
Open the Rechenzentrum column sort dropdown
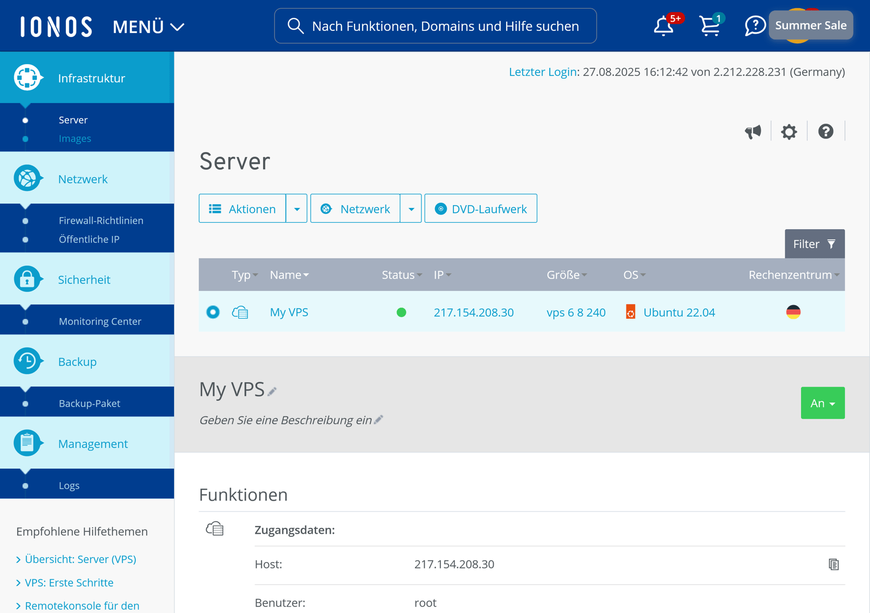837,275
